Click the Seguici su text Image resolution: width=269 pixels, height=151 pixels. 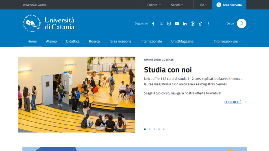[x=141, y=23]
